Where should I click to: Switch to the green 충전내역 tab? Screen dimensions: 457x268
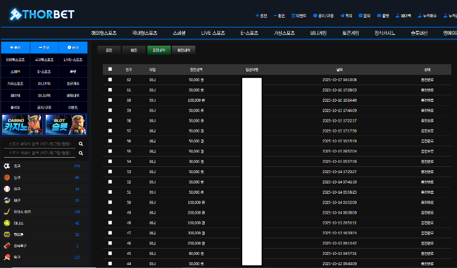pos(157,50)
